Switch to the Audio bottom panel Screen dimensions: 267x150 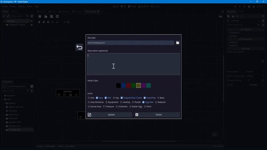point(60,146)
